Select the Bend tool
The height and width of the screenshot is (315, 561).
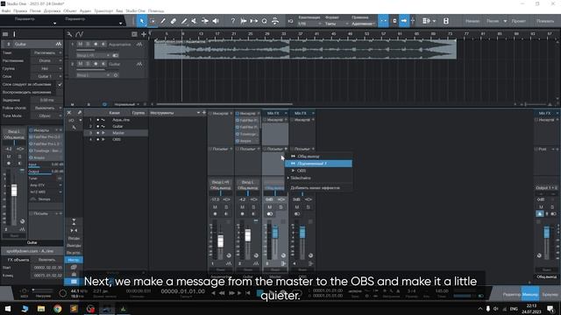205,21
